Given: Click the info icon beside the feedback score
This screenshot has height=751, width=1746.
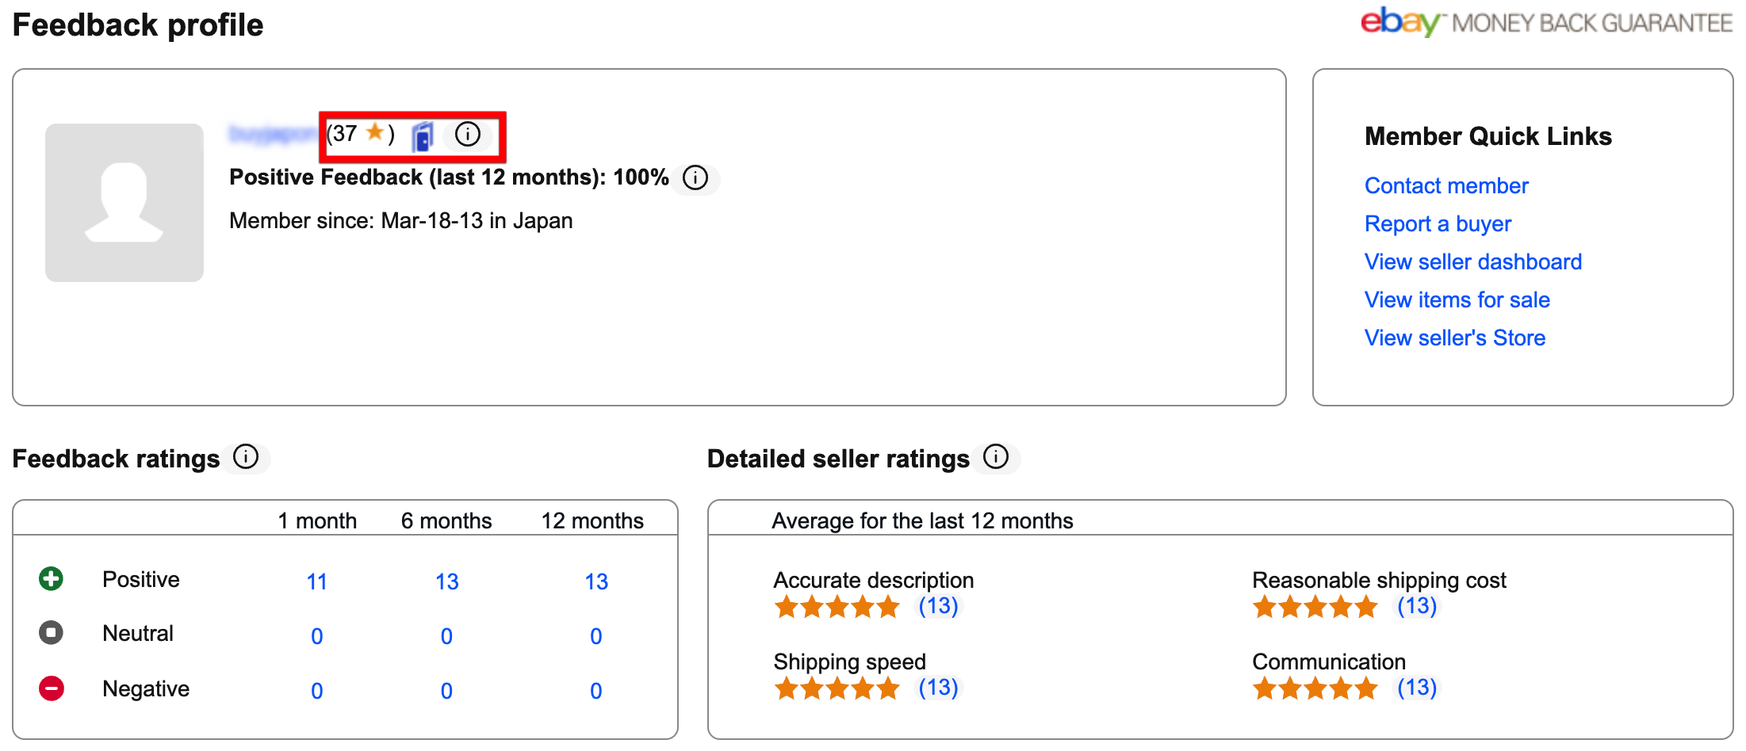Looking at the screenshot, I should click(468, 135).
